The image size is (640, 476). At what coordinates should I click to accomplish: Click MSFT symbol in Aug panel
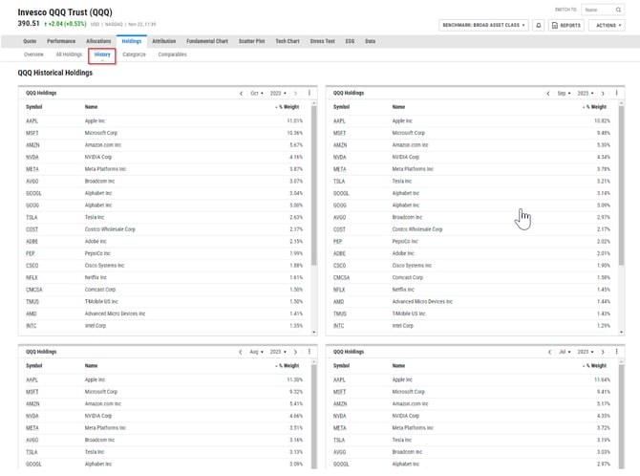tap(32, 392)
